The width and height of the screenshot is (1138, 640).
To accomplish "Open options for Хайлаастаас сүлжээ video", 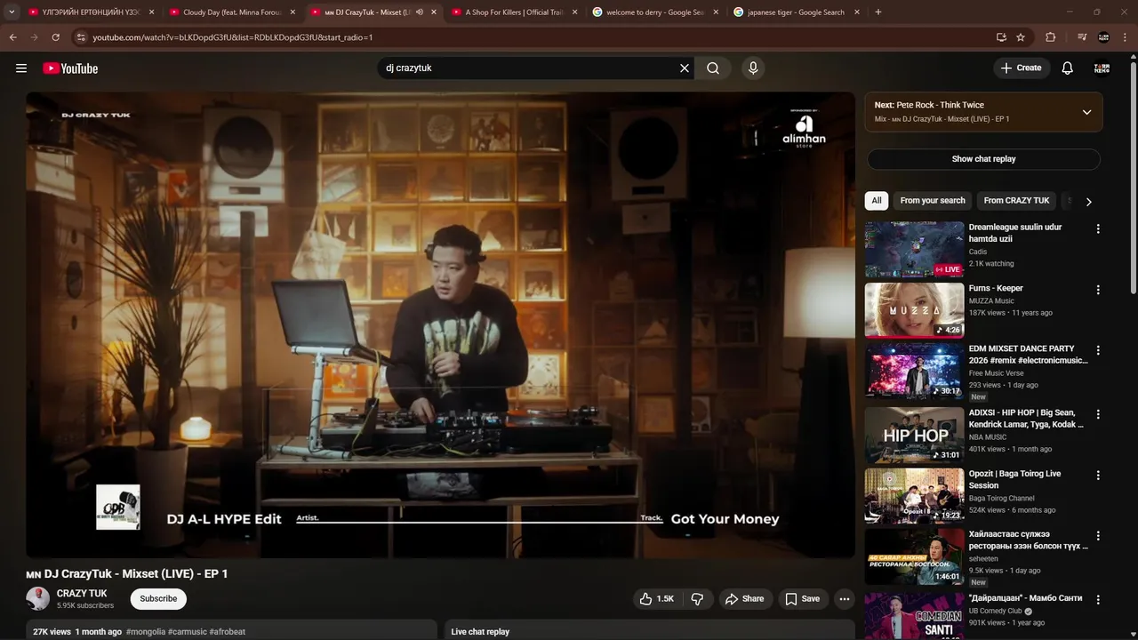I will pos(1098,536).
